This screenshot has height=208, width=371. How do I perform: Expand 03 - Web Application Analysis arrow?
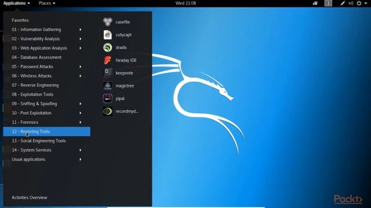point(81,48)
